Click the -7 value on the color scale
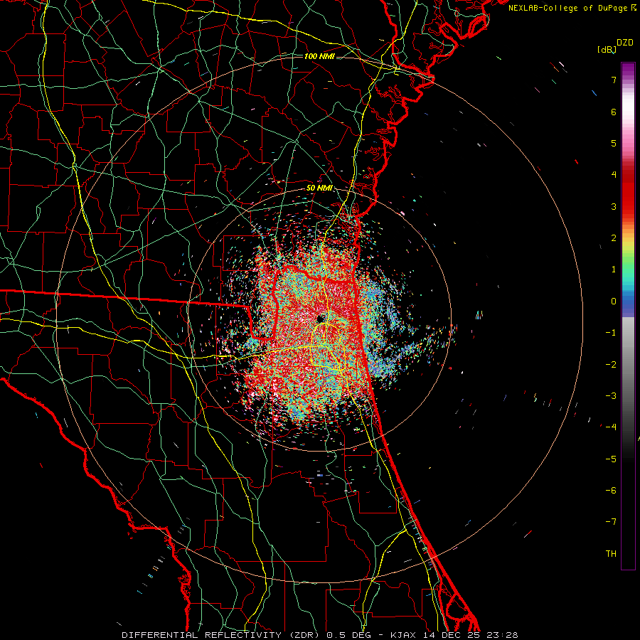 coord(611,522)
